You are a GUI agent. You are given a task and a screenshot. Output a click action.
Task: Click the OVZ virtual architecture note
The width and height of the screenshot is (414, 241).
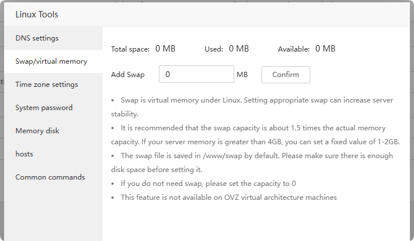tap(228, 198)
